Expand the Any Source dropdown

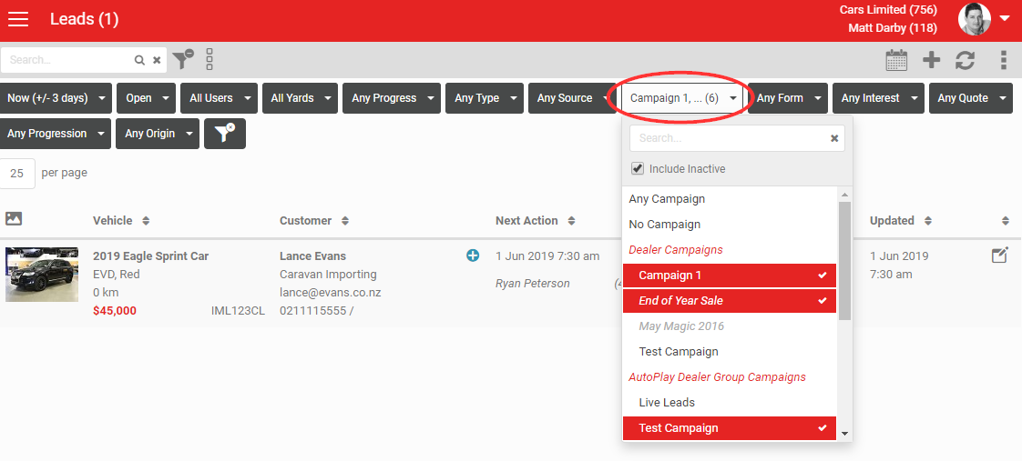(572, 98)
